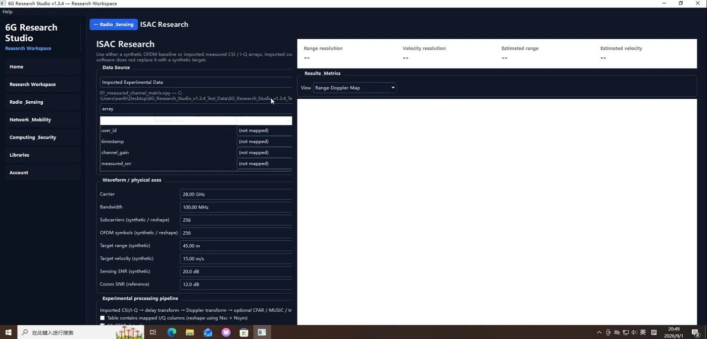The height and width of the screenshot is (339, 707).
Task: Show hidden system tray icons
Action: point(599,332)
